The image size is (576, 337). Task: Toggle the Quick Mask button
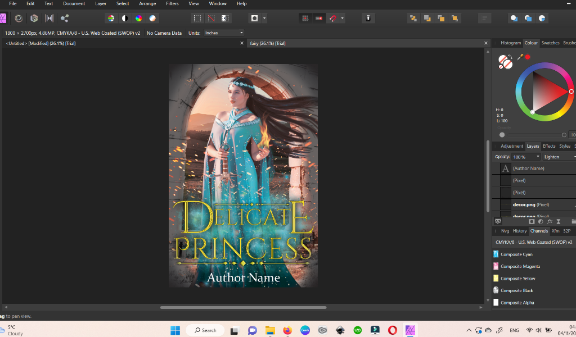pyautogui.click(x=254, y=18)
